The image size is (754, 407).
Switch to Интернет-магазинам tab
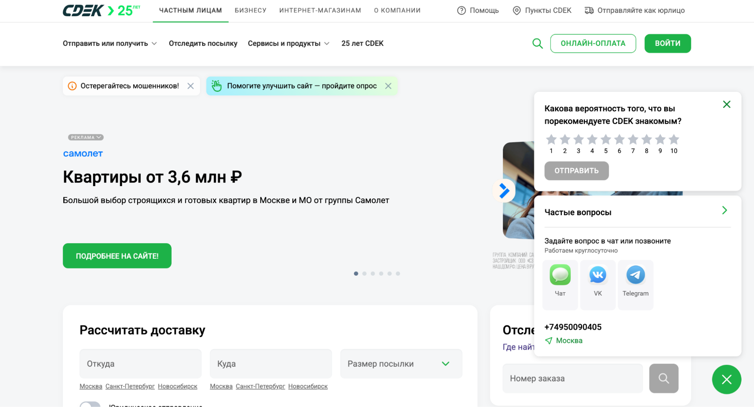[x=320, y=11]
